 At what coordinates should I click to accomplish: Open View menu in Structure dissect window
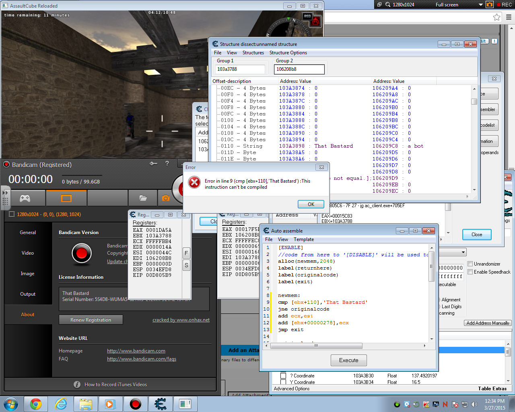point(232,53)
